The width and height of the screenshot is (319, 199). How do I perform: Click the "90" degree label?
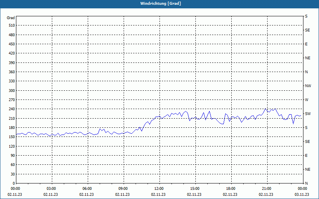(x=13, y=155)
